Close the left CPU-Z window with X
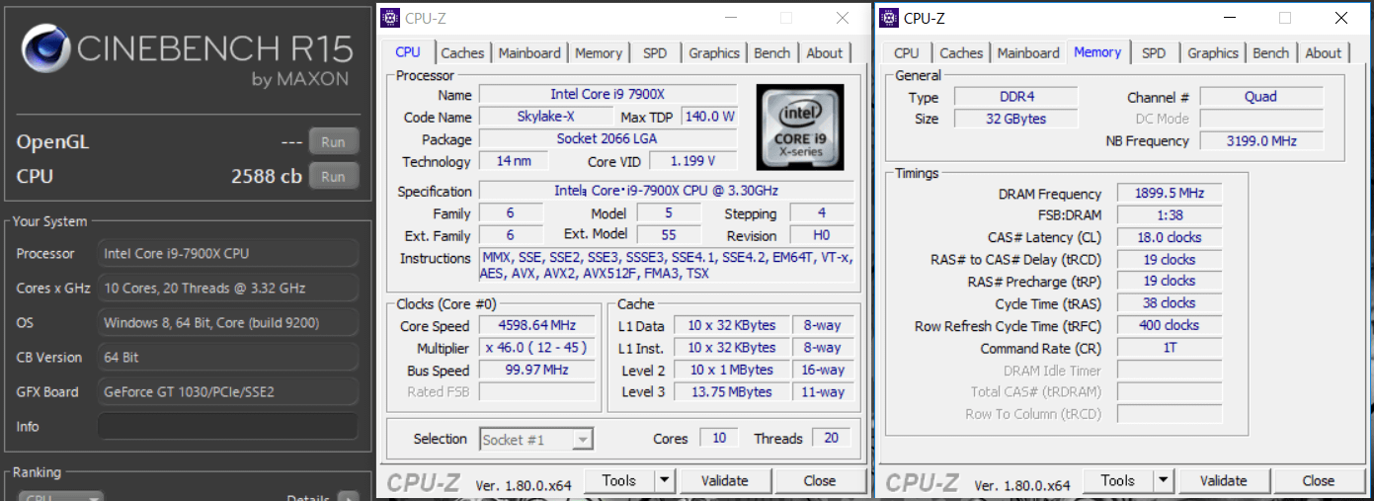 click(x=843, y=18)
